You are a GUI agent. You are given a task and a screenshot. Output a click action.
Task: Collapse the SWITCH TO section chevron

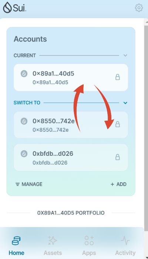[125, 103]
